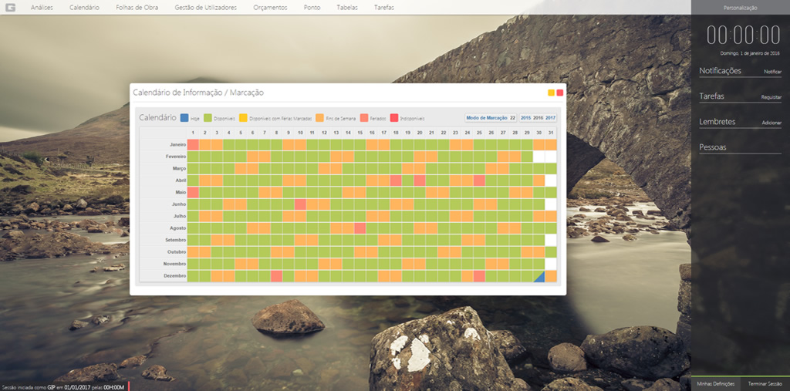Open the Gestão de Utilizadores menu

(205, 7)
